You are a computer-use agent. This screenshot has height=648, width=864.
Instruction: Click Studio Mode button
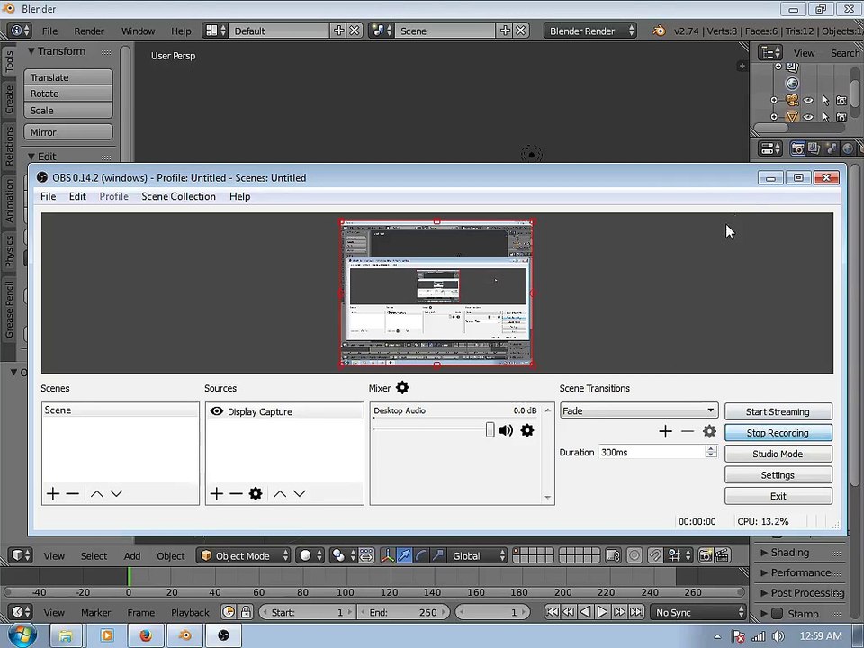(x=778, y=454)
